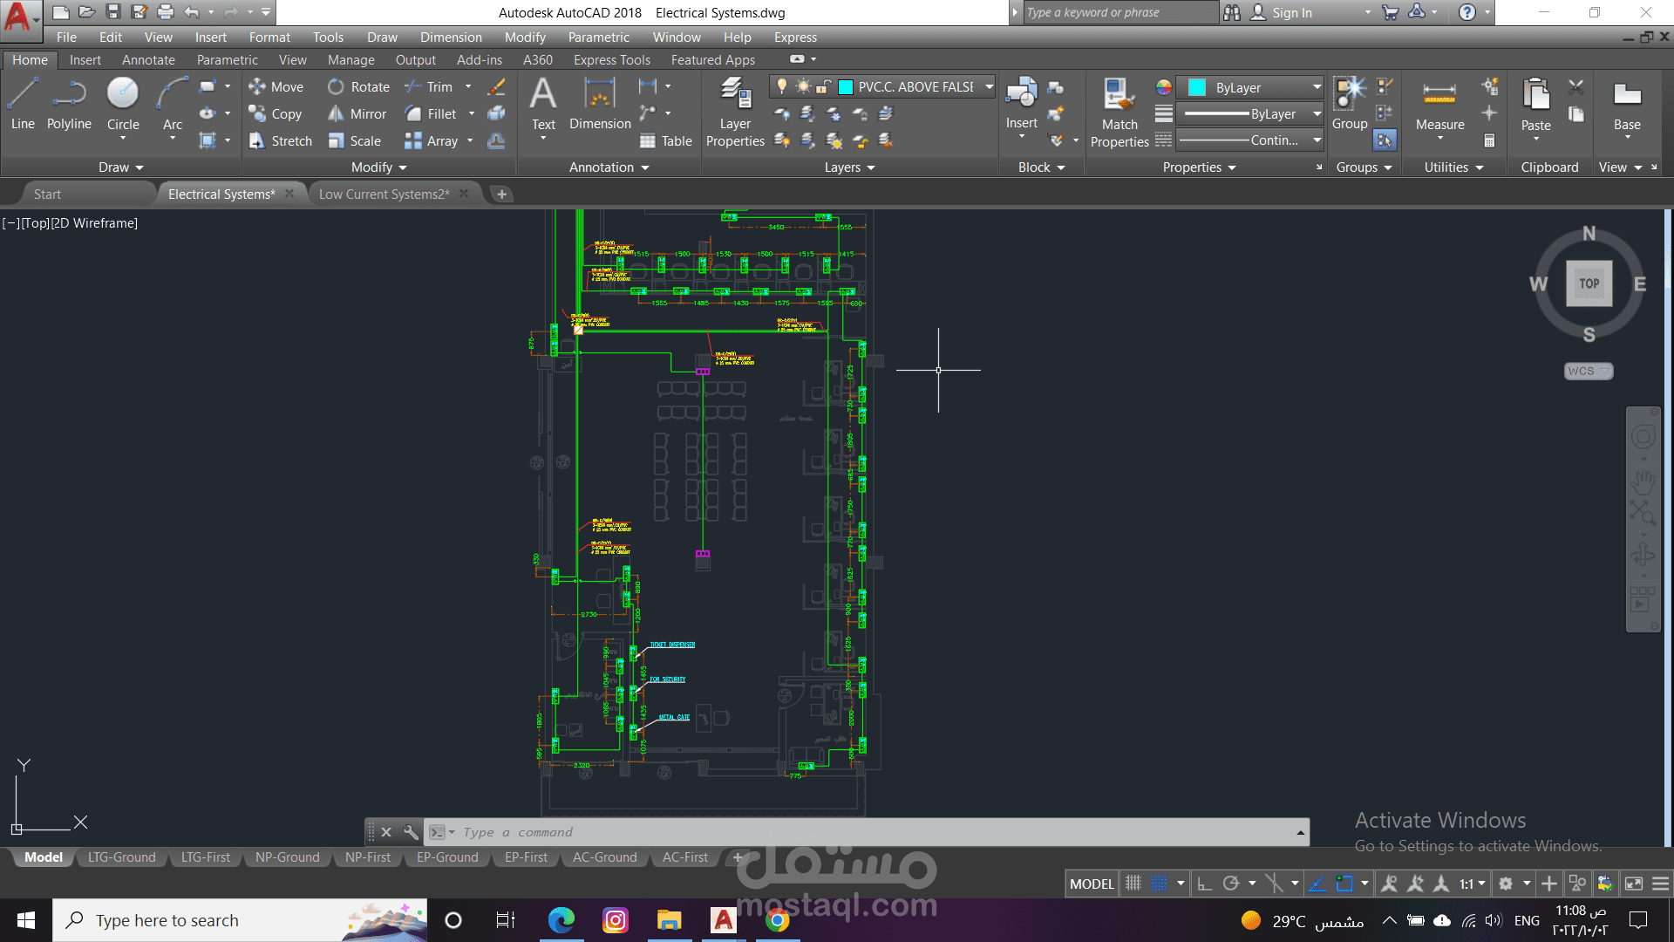Open annotation scale 1:1 dropdown
1674x942 pixels.
1472,884
